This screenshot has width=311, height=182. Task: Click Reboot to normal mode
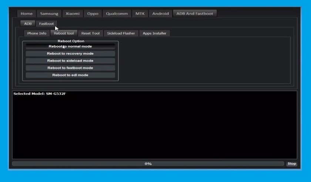[x=70, y=46]
